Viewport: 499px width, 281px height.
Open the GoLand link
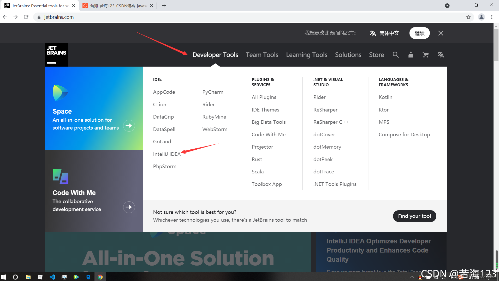(x=162, y=142)
